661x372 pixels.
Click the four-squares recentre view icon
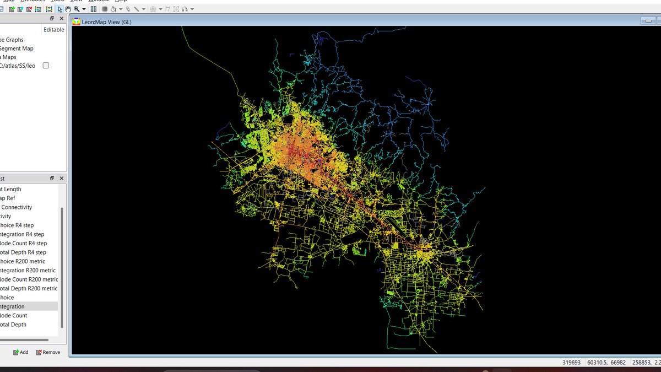[94, 9]
